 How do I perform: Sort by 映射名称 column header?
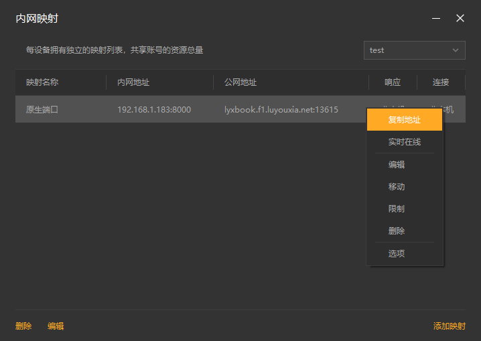tap(61, 82)
